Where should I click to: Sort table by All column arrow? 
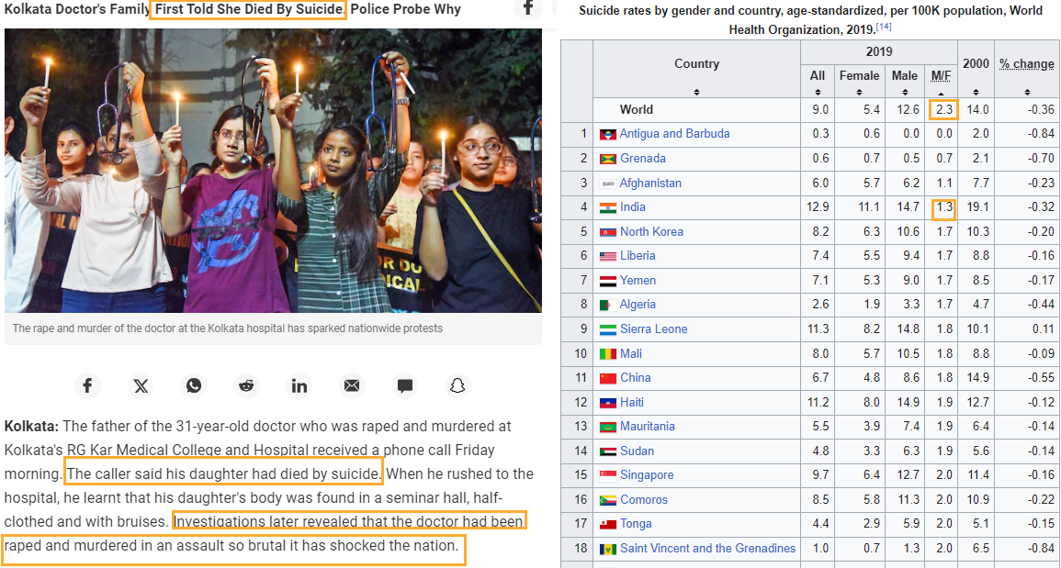click(818, 92)
